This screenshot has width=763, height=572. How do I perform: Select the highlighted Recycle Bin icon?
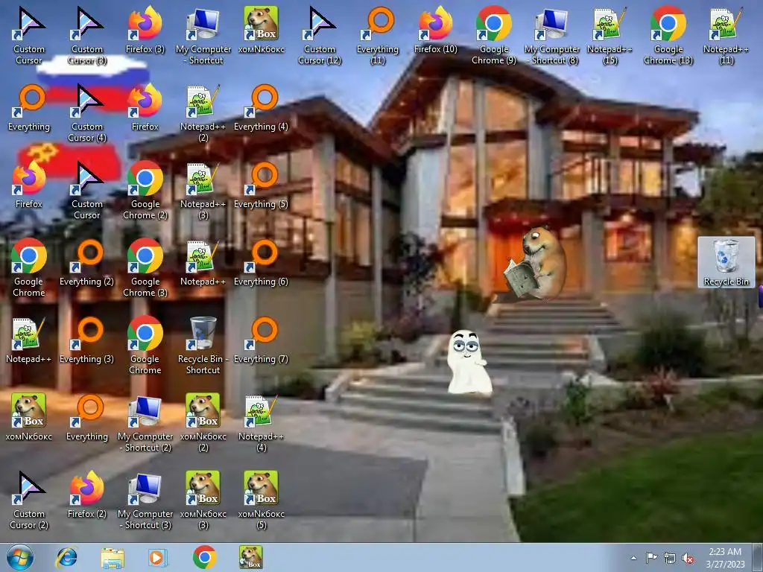click(726, 262)
